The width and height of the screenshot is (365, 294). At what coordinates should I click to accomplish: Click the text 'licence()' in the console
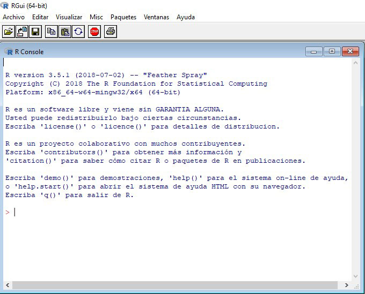pos(123,126)
